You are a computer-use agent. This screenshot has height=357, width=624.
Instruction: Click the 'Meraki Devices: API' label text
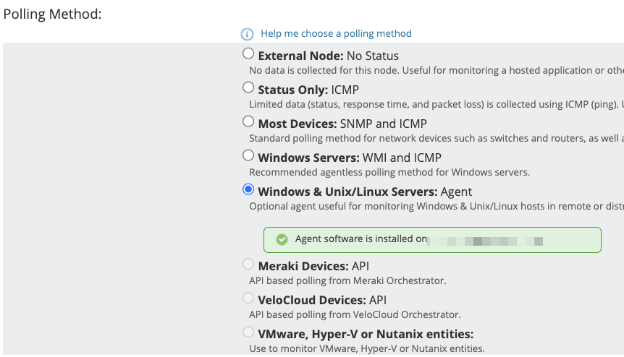pyautogui.click(x=313, y=267)
